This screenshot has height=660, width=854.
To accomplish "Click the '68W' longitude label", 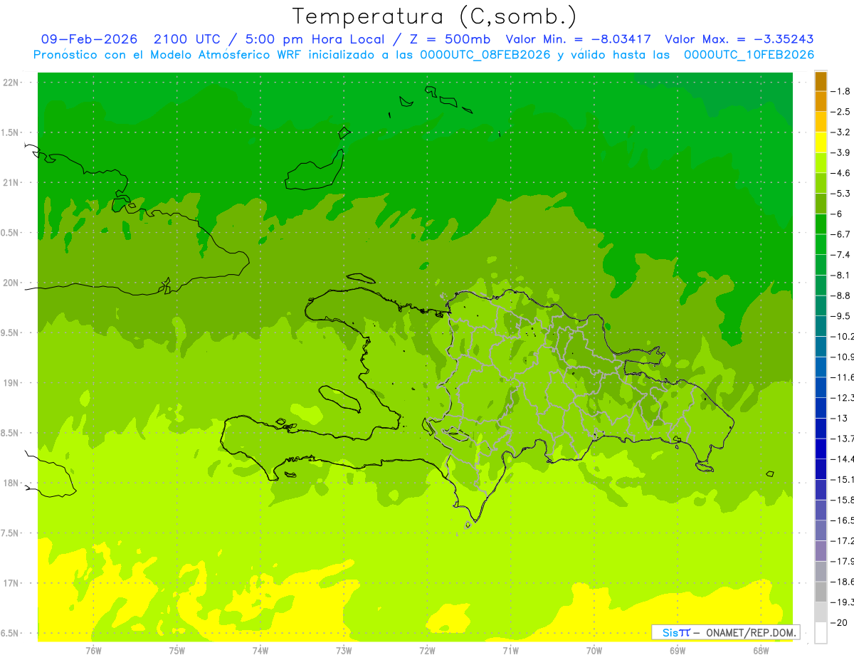I will pyautogui.click(x=761, y=650).
